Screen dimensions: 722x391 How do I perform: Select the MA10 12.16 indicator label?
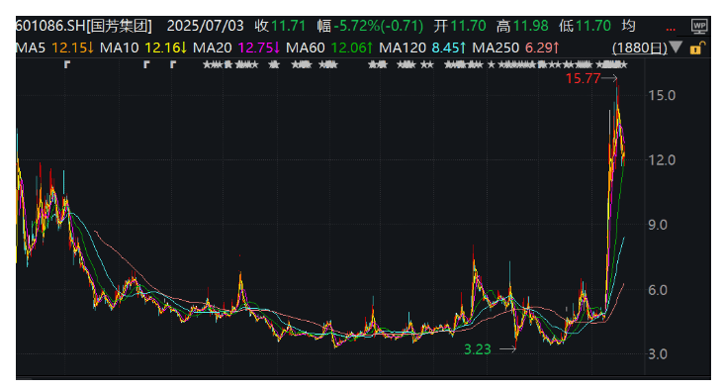click(143, 48)
